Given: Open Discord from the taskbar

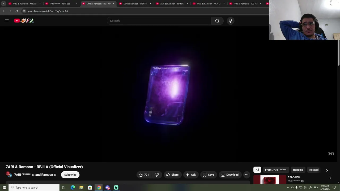Looking at the screenshot, I should [108, 188].
